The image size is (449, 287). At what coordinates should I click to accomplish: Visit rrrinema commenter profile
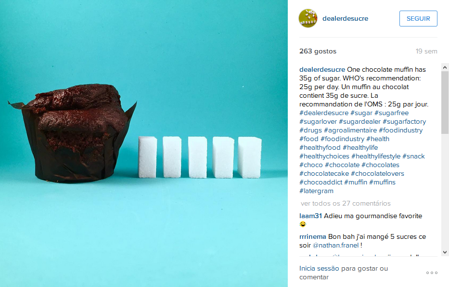pos(313,236)
